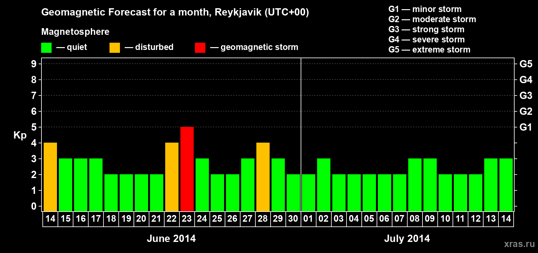
Task: Click the G5 storm level label
Action: tap(526, 64)
